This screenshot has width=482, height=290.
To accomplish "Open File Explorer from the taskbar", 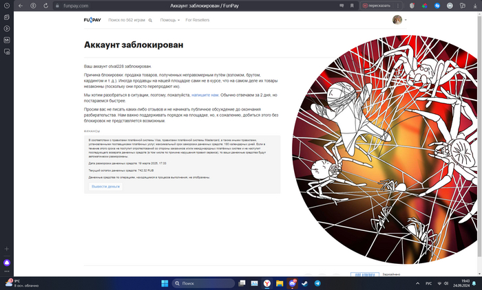I will point(280,283).
